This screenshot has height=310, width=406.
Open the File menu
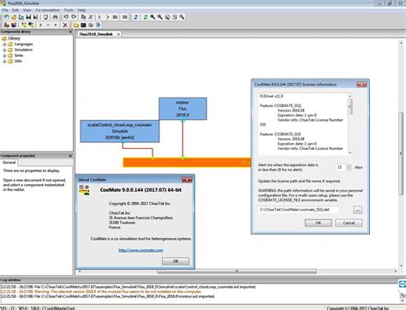pos(5,10)
